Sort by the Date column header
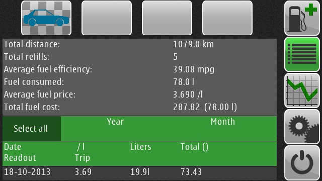322x181 pixels. pyautogui.click(x=13, y=147)
